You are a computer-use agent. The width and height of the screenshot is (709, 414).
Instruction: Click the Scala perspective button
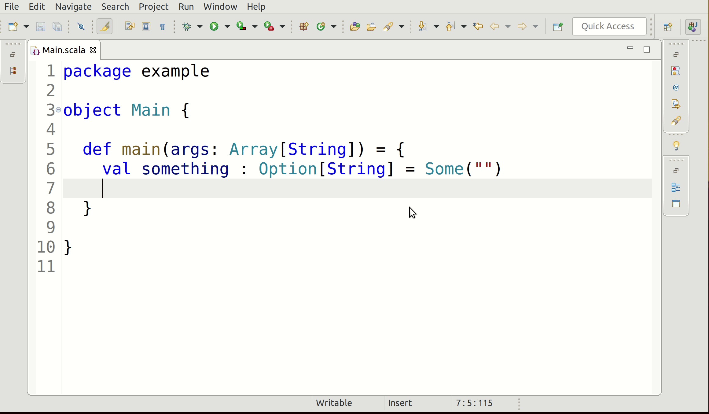[692, 27]
